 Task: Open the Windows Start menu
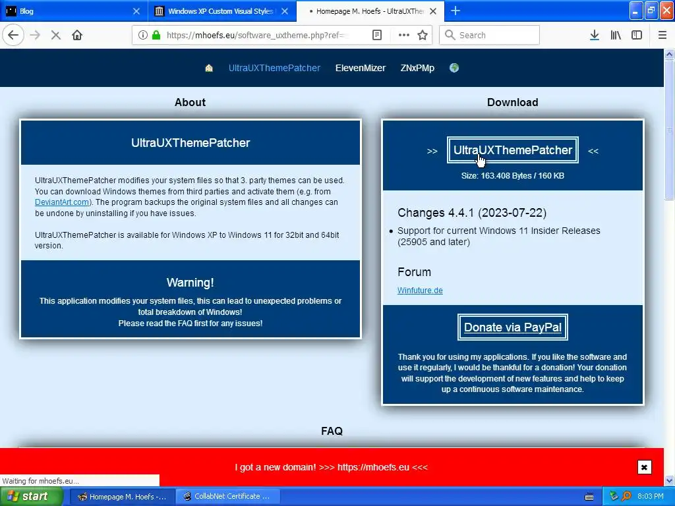(x=31, y=497)
